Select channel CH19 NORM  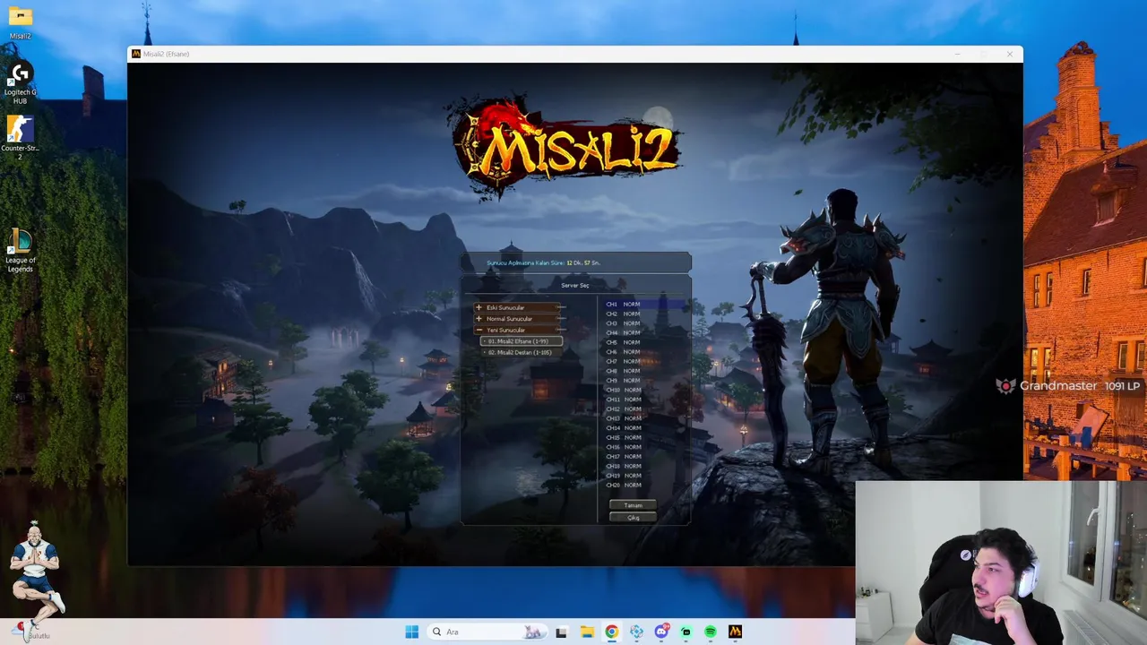643,476
